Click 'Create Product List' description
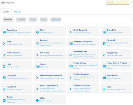Screen dimensions: 133x105 114,78
